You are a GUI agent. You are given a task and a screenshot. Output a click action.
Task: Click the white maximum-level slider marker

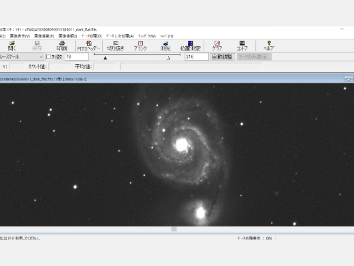click(x=168, y=58)
